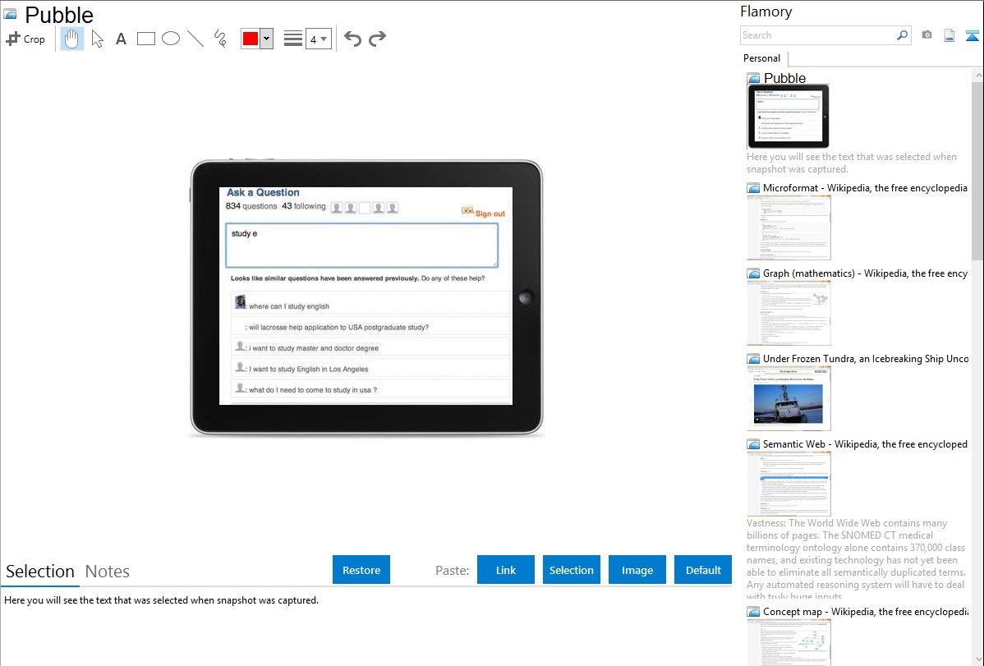This screenshot has height=666, width=984.
Task: Undo the last annotation
Action: [352, 39]
